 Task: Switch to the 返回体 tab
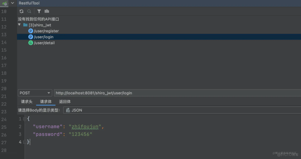pos(65,102)
